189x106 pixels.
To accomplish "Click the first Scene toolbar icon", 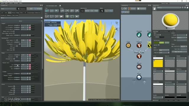I will [62, 11].
